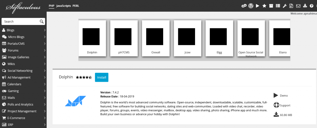The image size is (317, 128).
Task: Open script ratings star icon in header
Action: pyautogui.click(x=264, y=6)
